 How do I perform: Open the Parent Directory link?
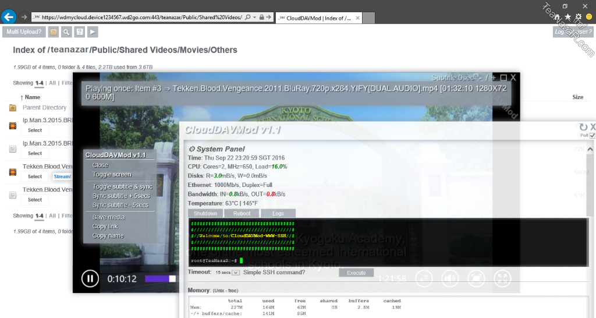(44, 107)
